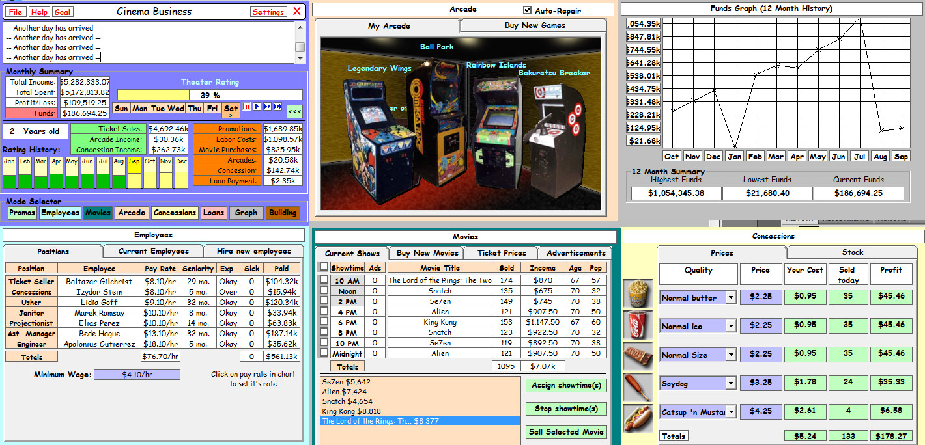This screenshot has height=445, width=925.
Task: Select the Promos mode button
Action: click(x=22, y=213)
